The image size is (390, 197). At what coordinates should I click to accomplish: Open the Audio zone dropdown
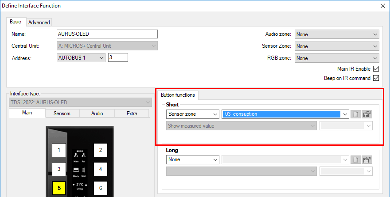point(337,34)
